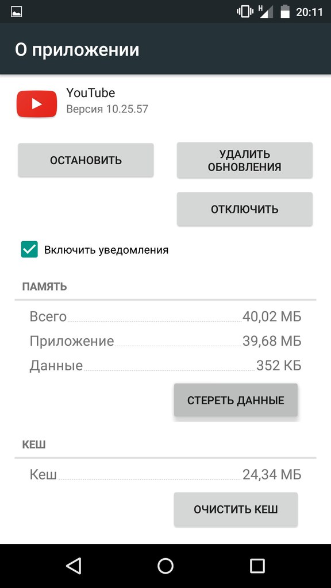Tap the Данные 352 КБ row
331x588 pixels.
tap(165, 365)
